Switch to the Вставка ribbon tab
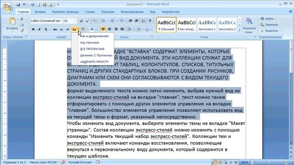The width and height of the screenshot is (294, 165). tap(40, 12)
